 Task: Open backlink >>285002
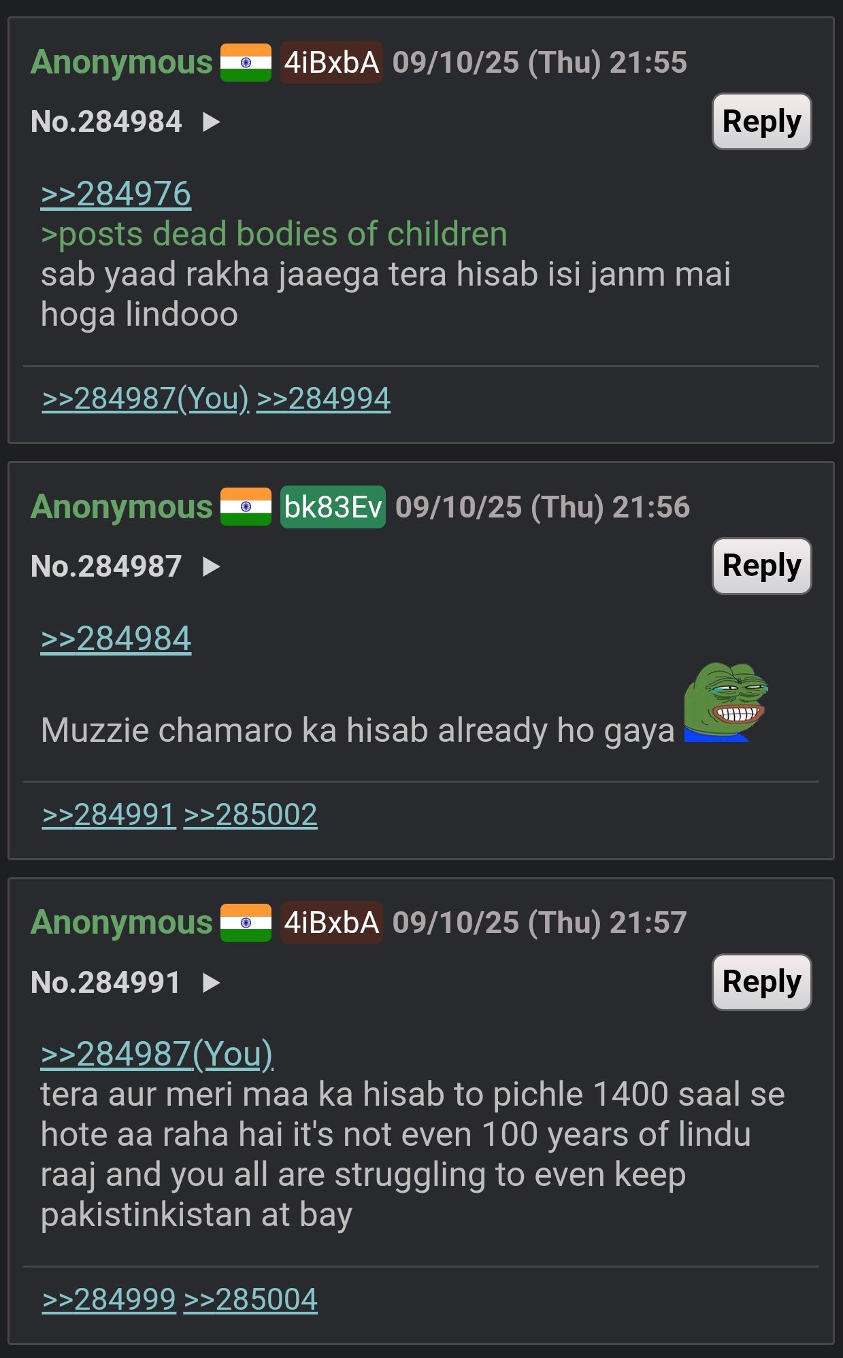tap(250, 815)
